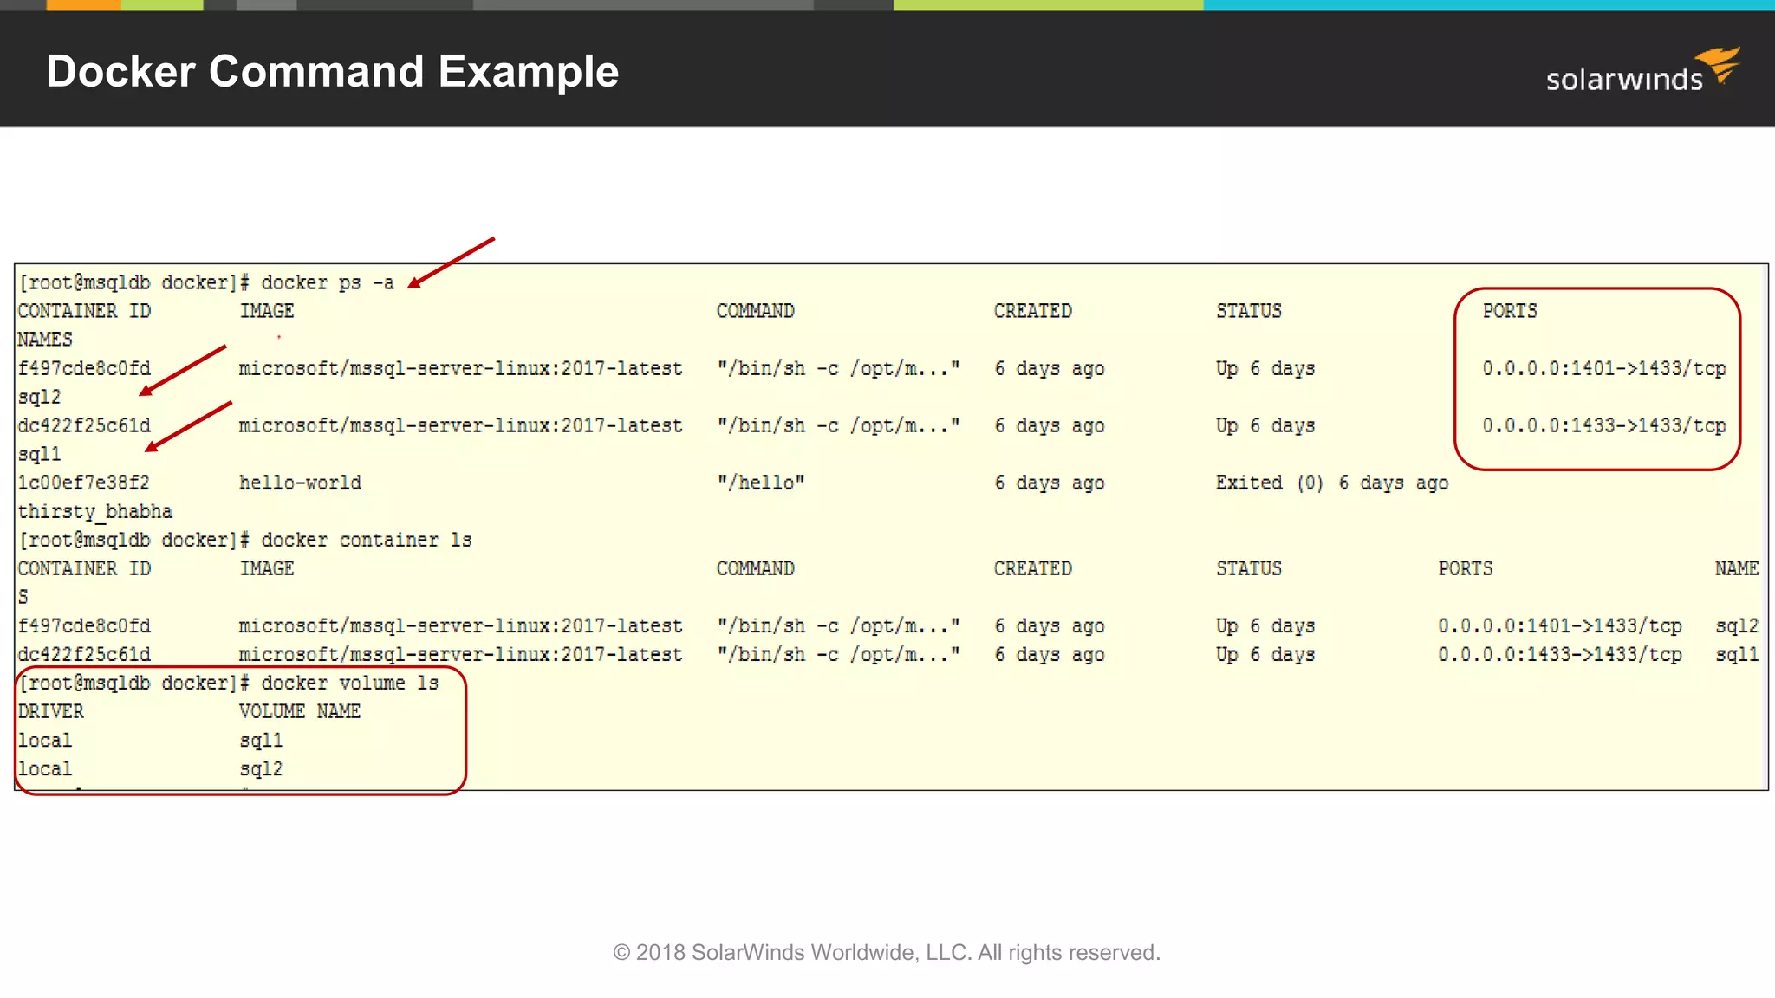The image size is (1775, 998).
Task: Click volume name sql1 in the volume list
Action: tap(261, 742)
